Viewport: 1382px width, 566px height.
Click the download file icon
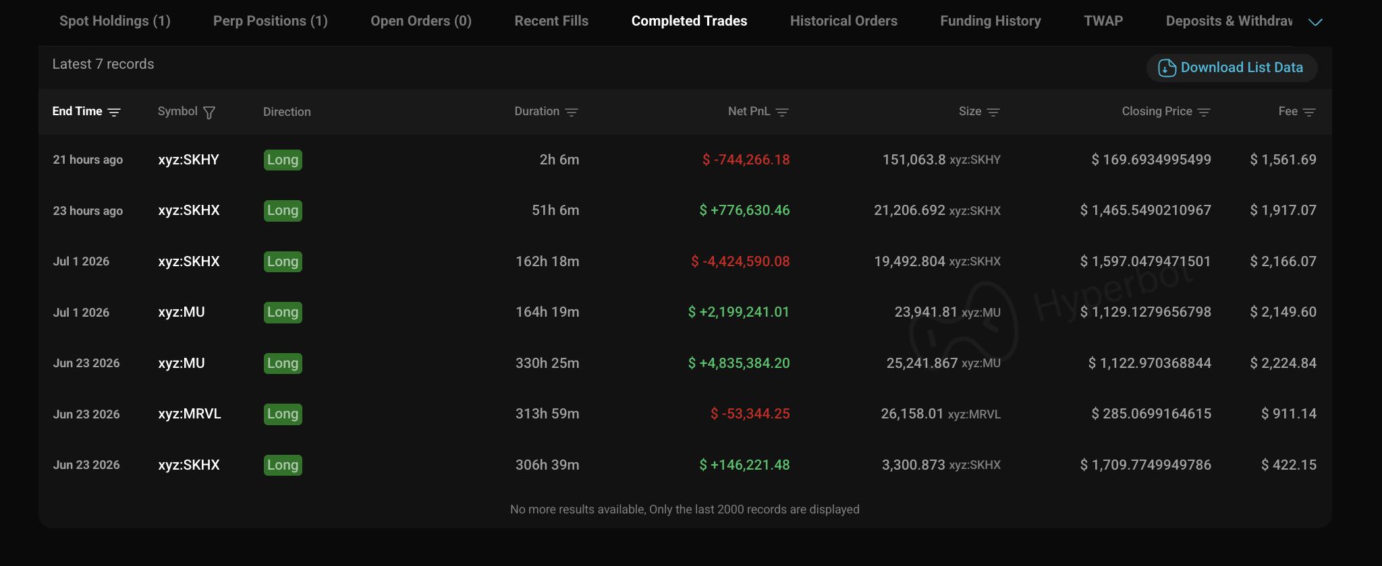pyautogui.click(x=1167, y=68)
